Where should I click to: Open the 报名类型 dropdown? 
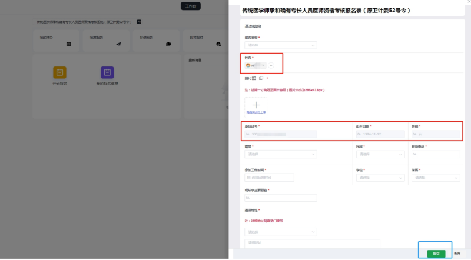(280, 45)
